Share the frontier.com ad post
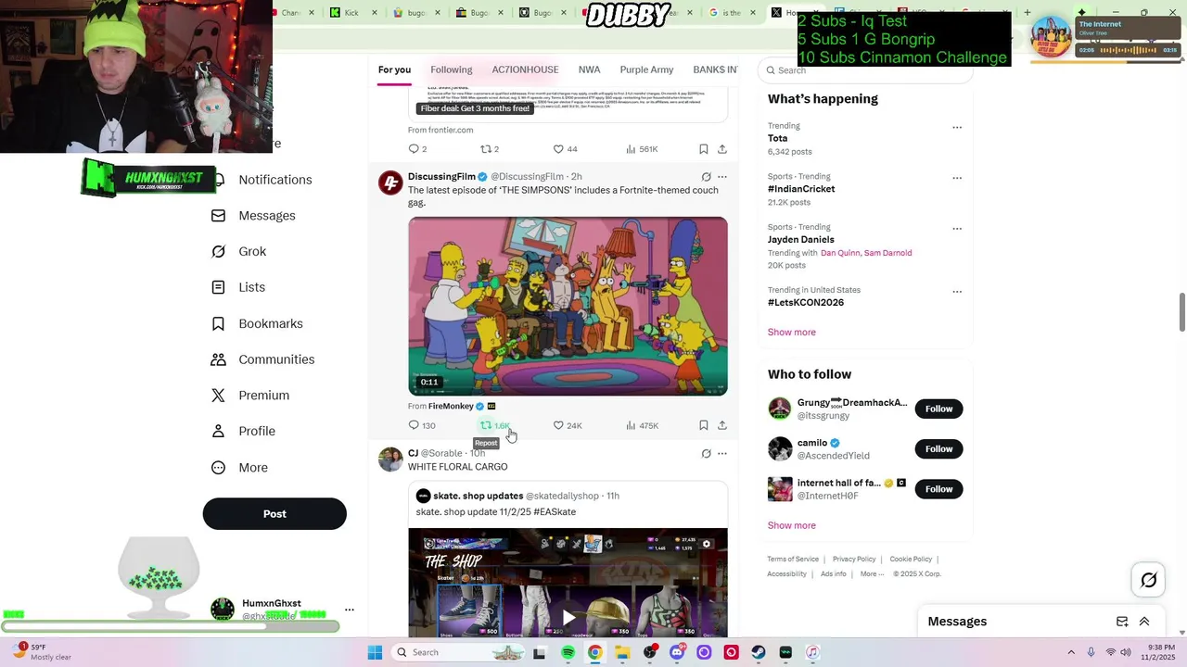 pyautogui.click(x=722, y=149)
